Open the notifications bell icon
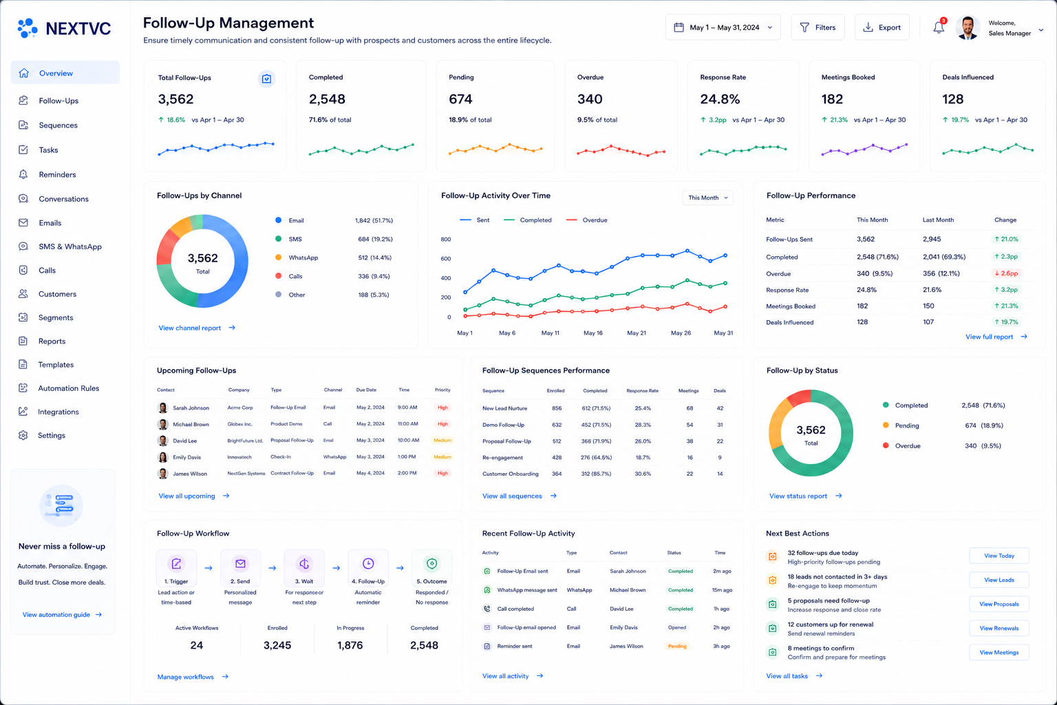The height and width of the screenshot is (705, 1057). [939, 28]
